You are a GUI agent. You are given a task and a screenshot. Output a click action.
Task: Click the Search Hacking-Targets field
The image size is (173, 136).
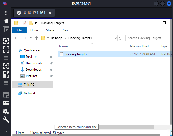(149, 38)
